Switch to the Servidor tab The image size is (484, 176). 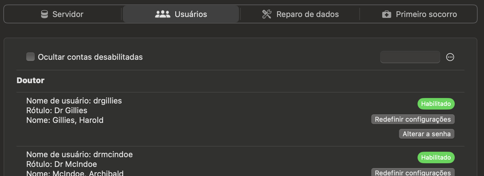click(62, 14)
